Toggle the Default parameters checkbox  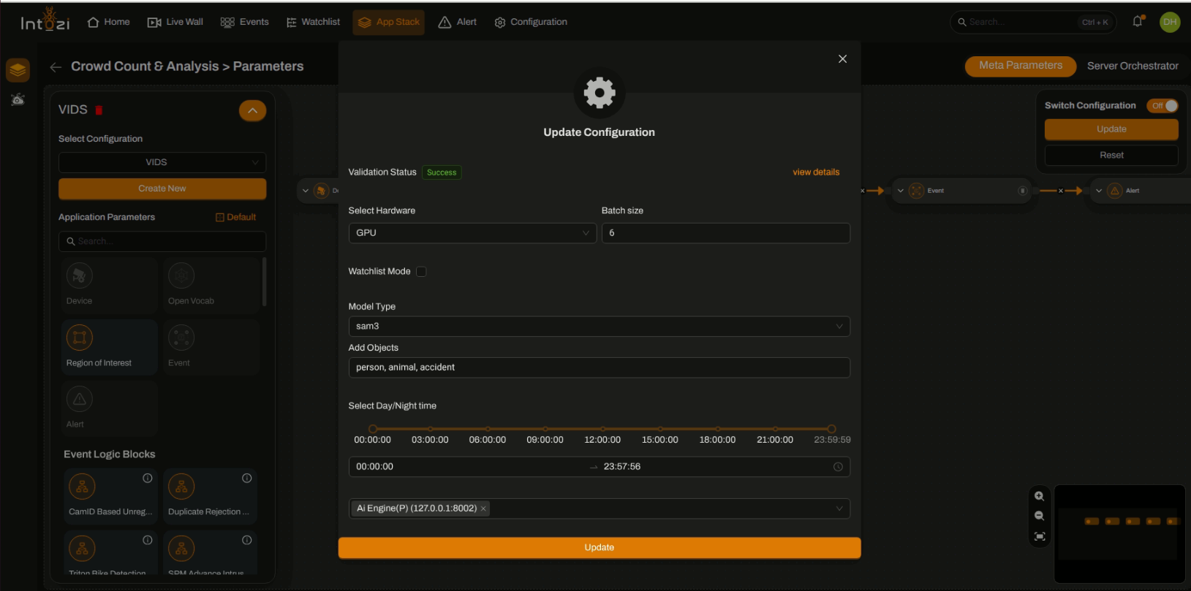point(220,217)
